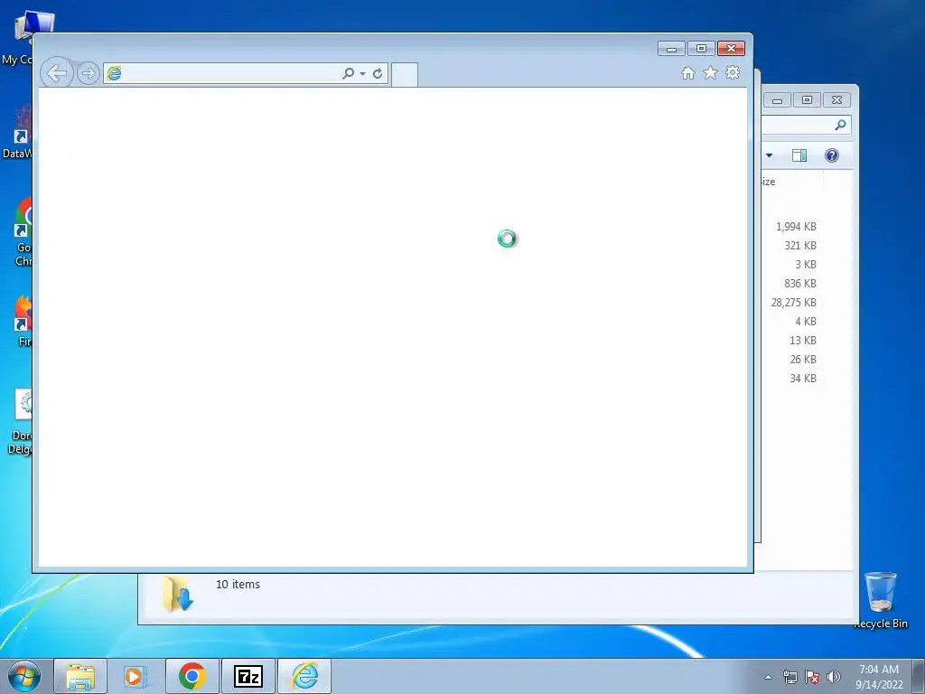Select the 1,994 KB file size entry

tap(796, 227)
